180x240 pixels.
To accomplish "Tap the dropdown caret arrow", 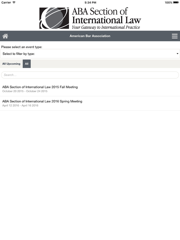I will tap(177, 54).
